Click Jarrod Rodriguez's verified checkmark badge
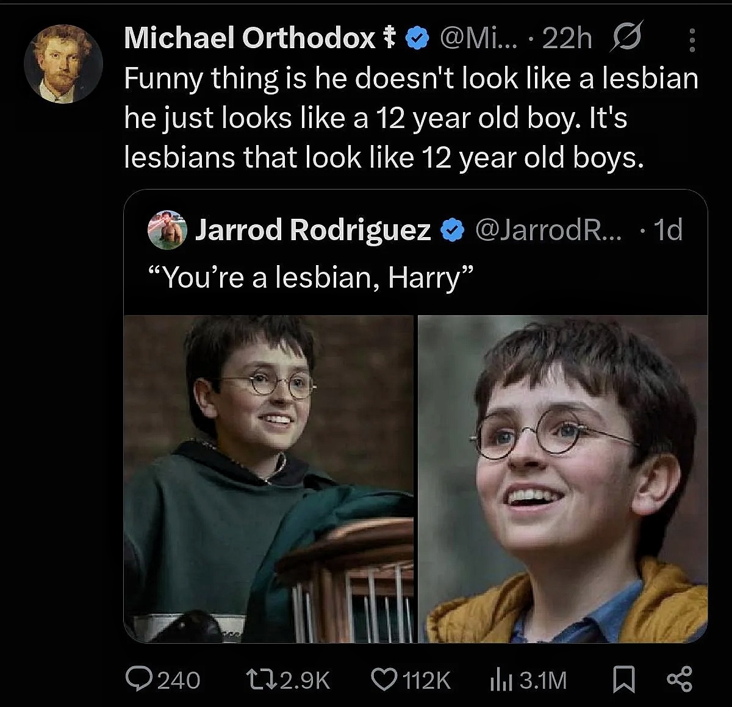 [452, 230]
